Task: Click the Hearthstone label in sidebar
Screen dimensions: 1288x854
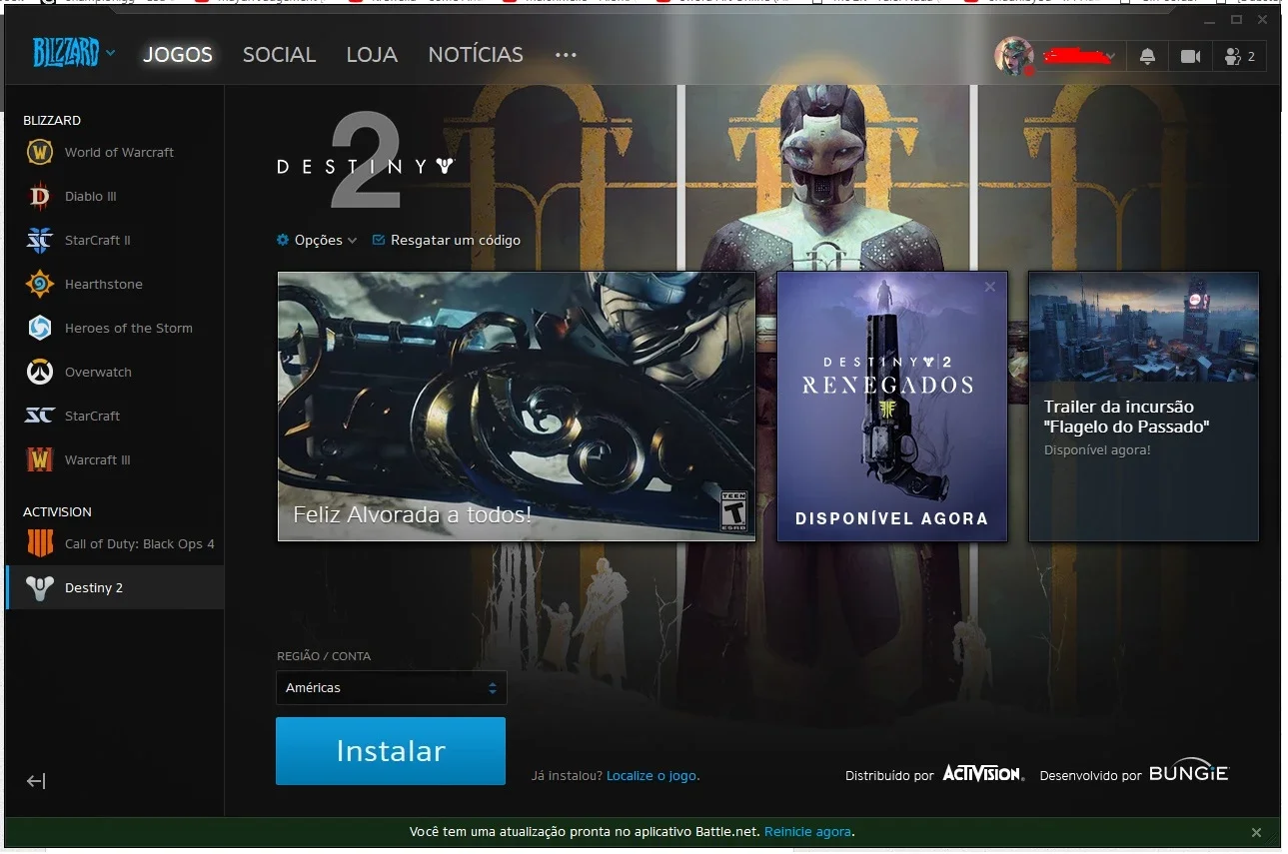Action: (104, 285)
